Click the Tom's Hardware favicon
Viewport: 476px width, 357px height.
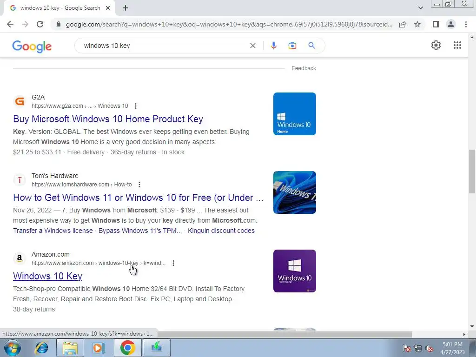point(20,180)
